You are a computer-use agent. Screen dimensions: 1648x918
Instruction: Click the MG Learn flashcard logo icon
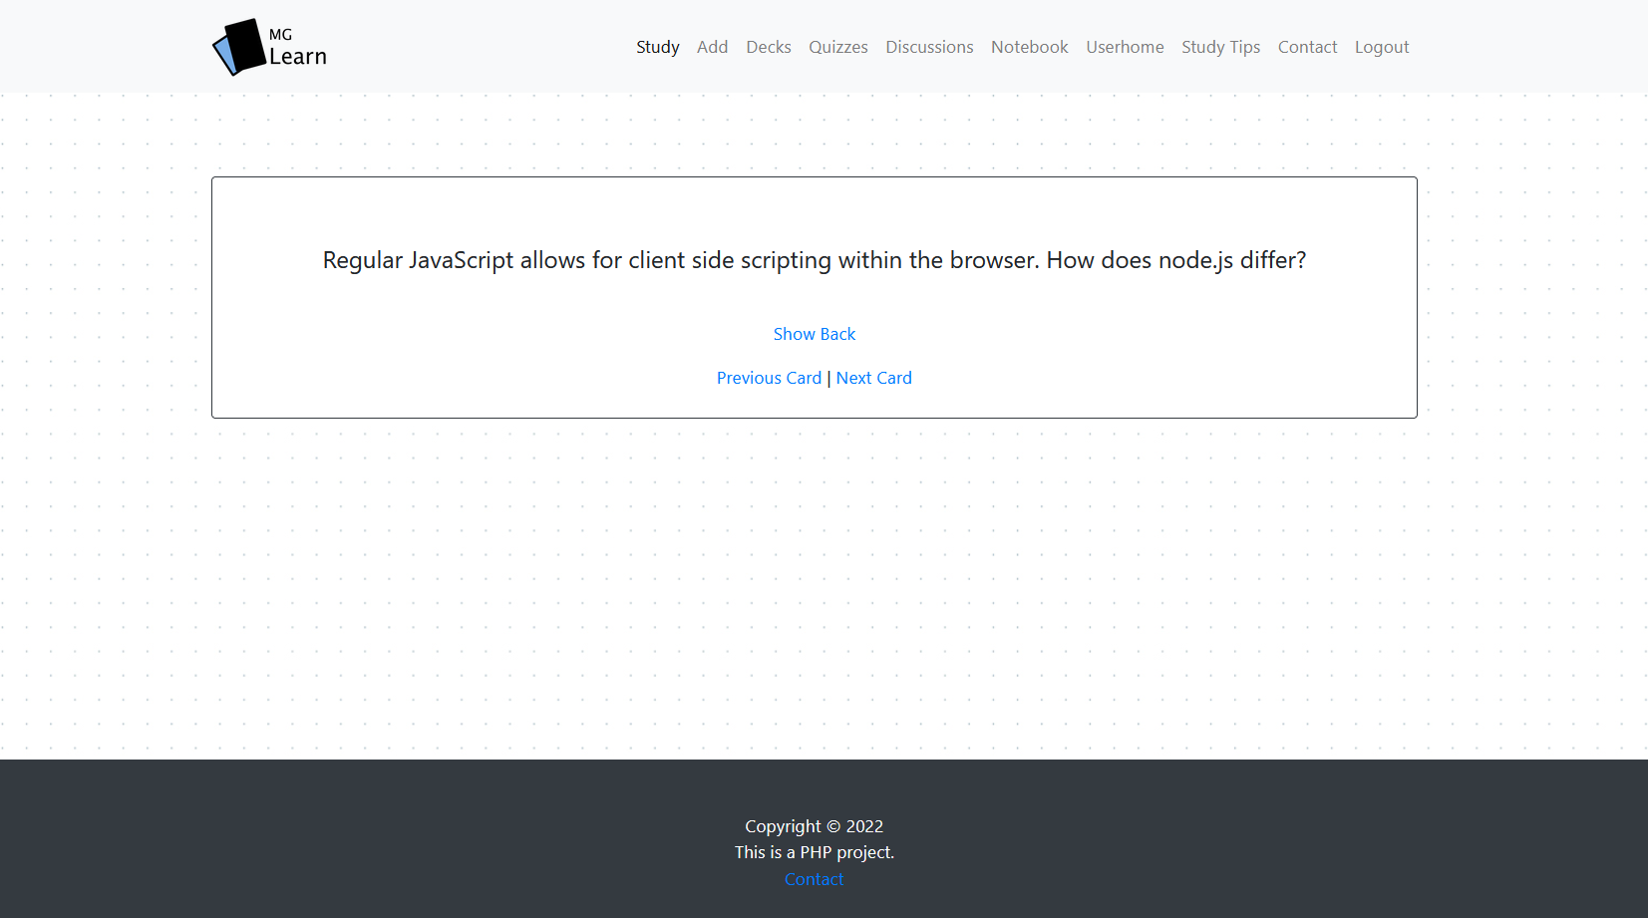coord(238,47)
